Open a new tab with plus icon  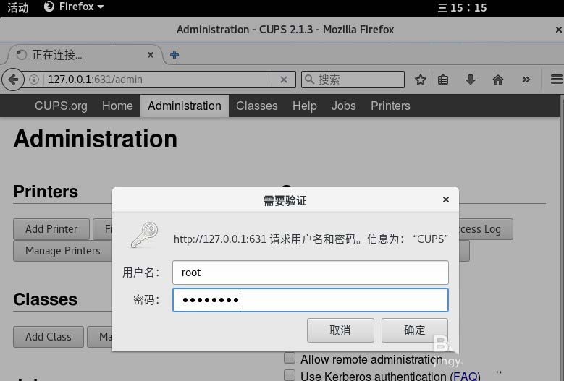coord(174,55)
